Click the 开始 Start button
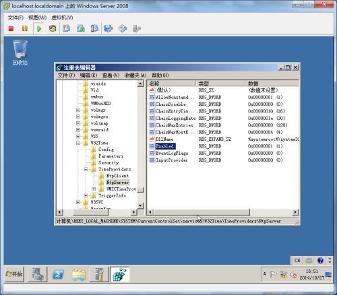Screen dimensions: 337x295 [14, 274]
